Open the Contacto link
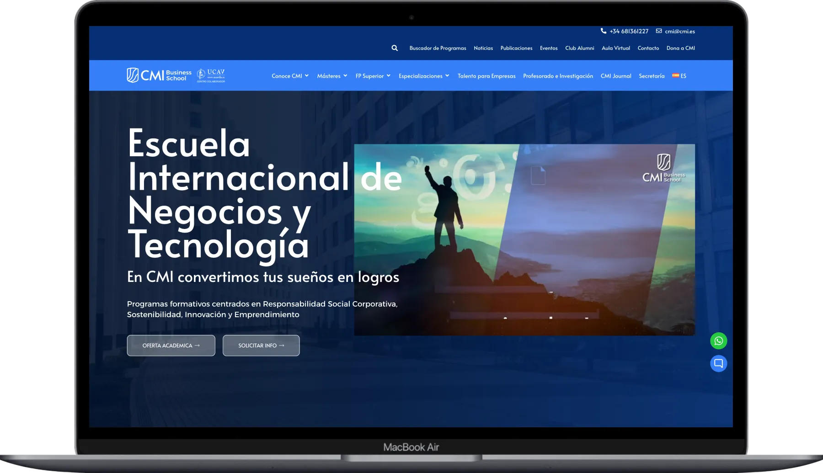The image size is (823, 473). [648, 48]
